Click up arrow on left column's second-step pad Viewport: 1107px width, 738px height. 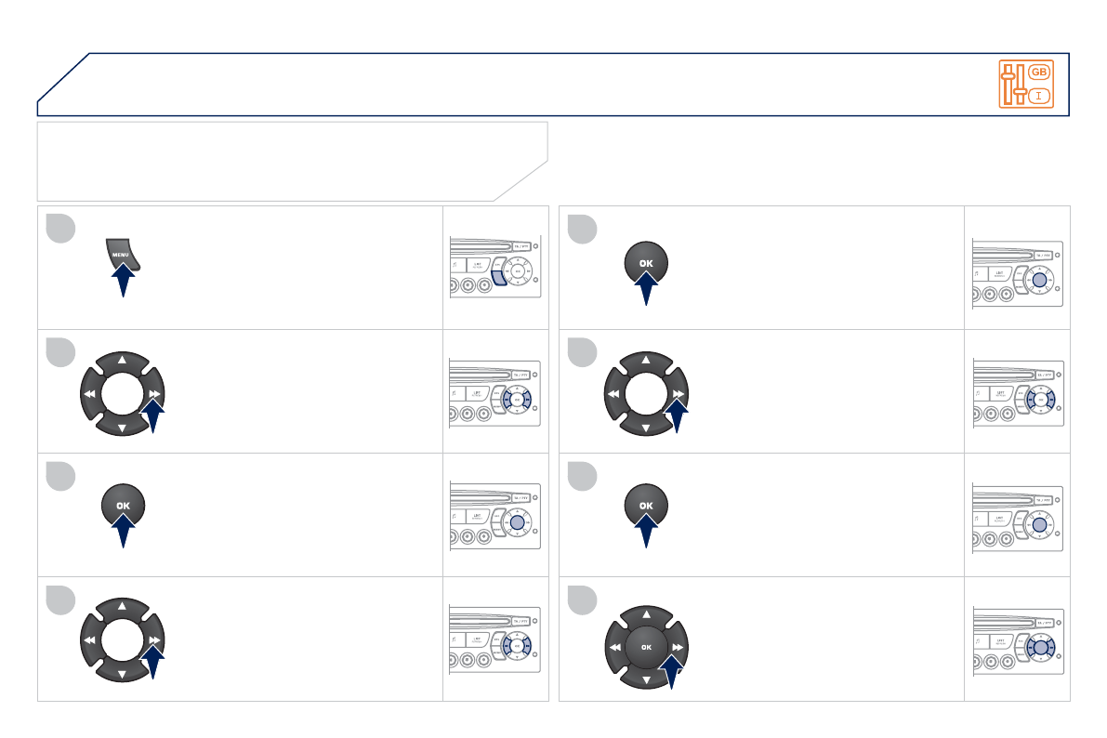122,360
